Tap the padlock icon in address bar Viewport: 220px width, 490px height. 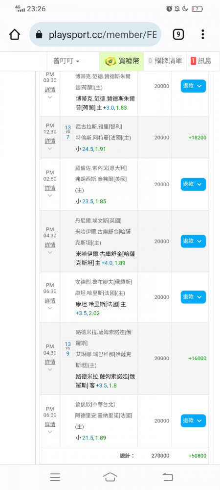(x=39, y=35)
